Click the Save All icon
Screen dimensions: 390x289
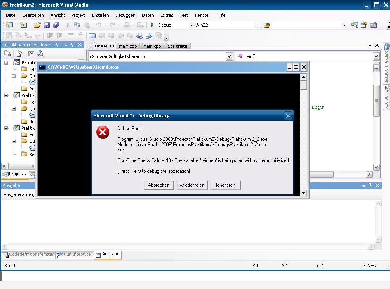click(x=56, y=25)
